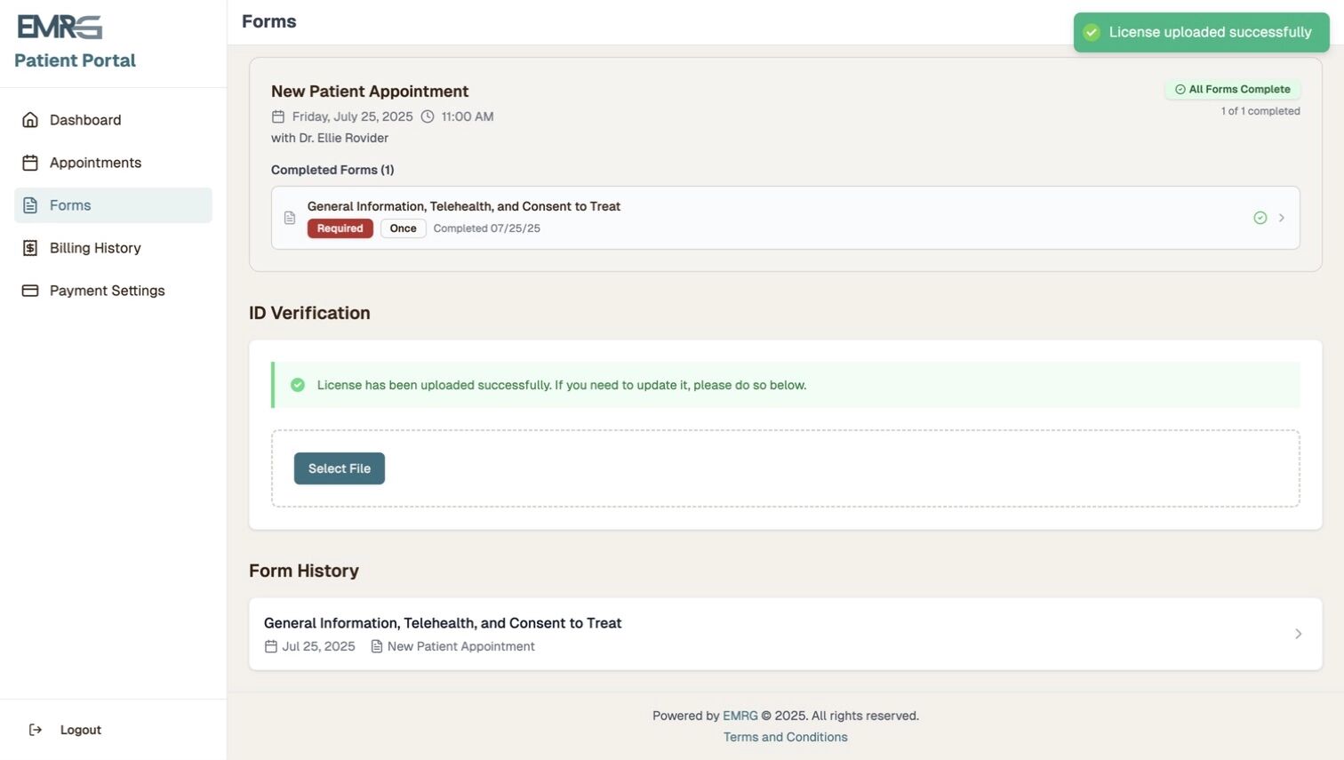Click the clock icon beside 11:00 AM
1344x760 pixels.
[x=428, y=116]
